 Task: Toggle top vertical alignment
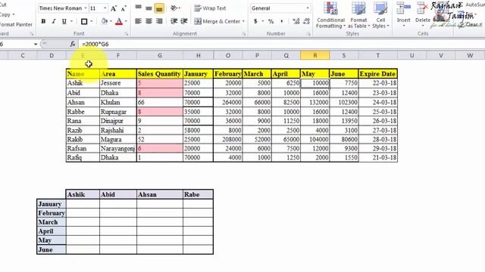point(138,8)
